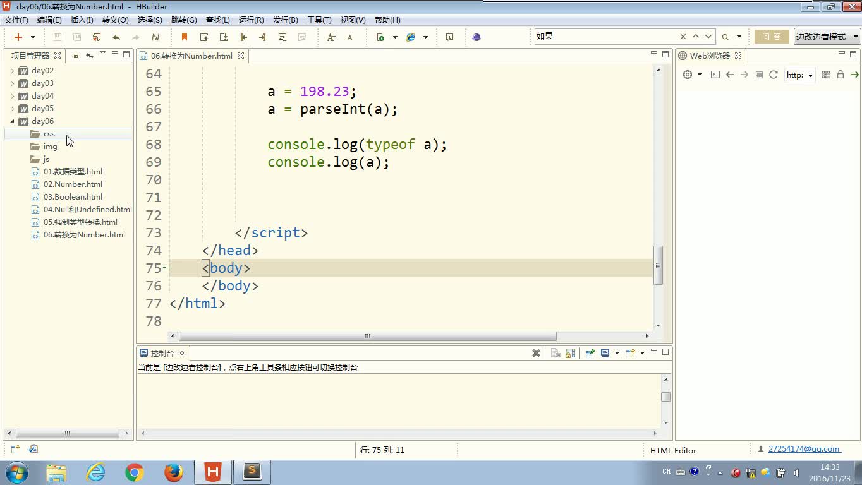Click the web browser settings gear icon
Screen dimensions: 862x485
[688, 75]
